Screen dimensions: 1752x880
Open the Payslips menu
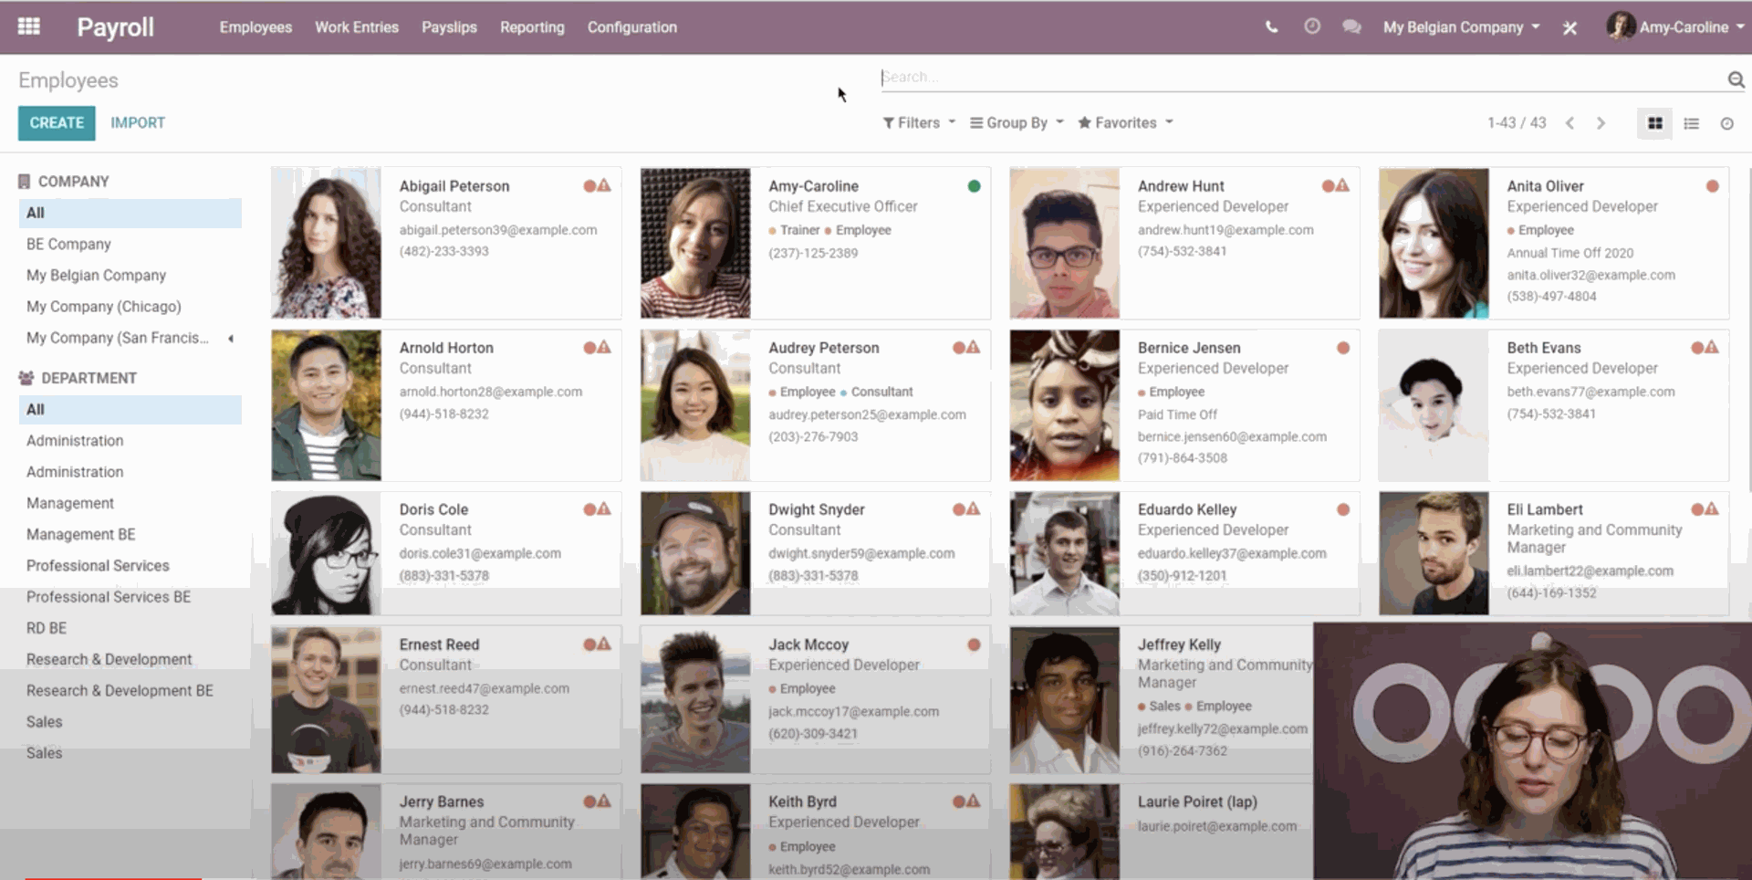click(x=449, y=27)
